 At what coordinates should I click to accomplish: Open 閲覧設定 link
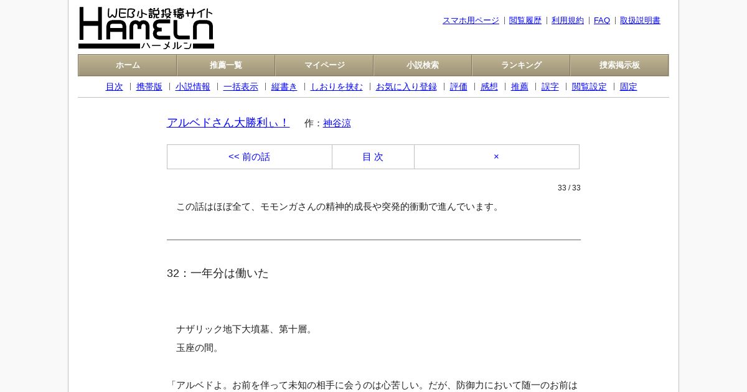(x=590, y=86)
